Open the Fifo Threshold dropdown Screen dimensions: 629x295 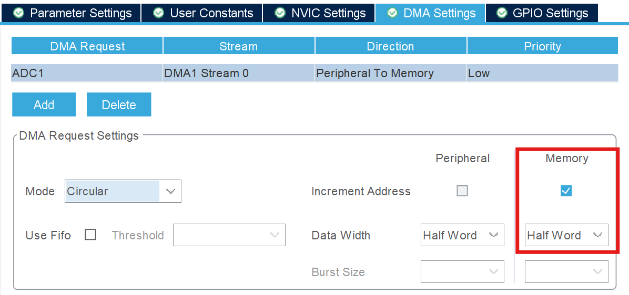[229, 235]
